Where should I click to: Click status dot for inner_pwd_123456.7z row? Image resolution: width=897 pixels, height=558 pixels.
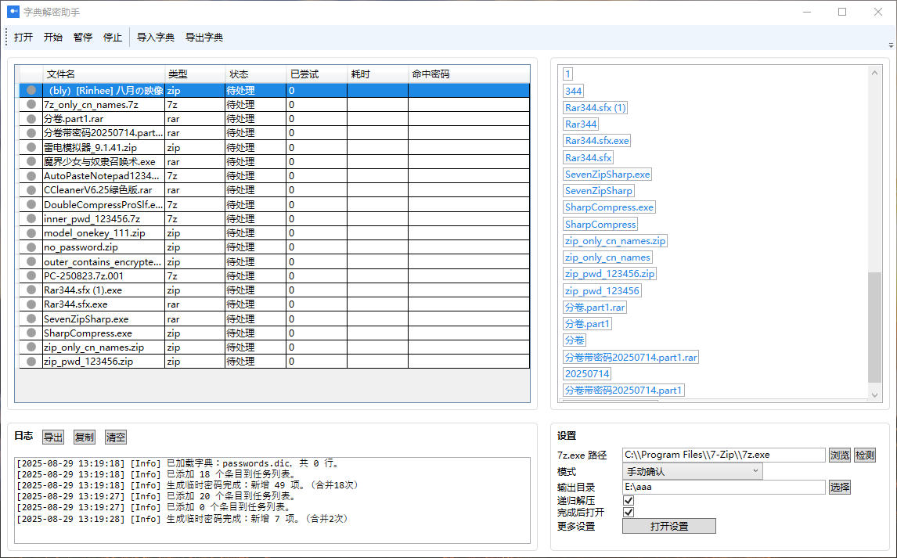(31, 218)
